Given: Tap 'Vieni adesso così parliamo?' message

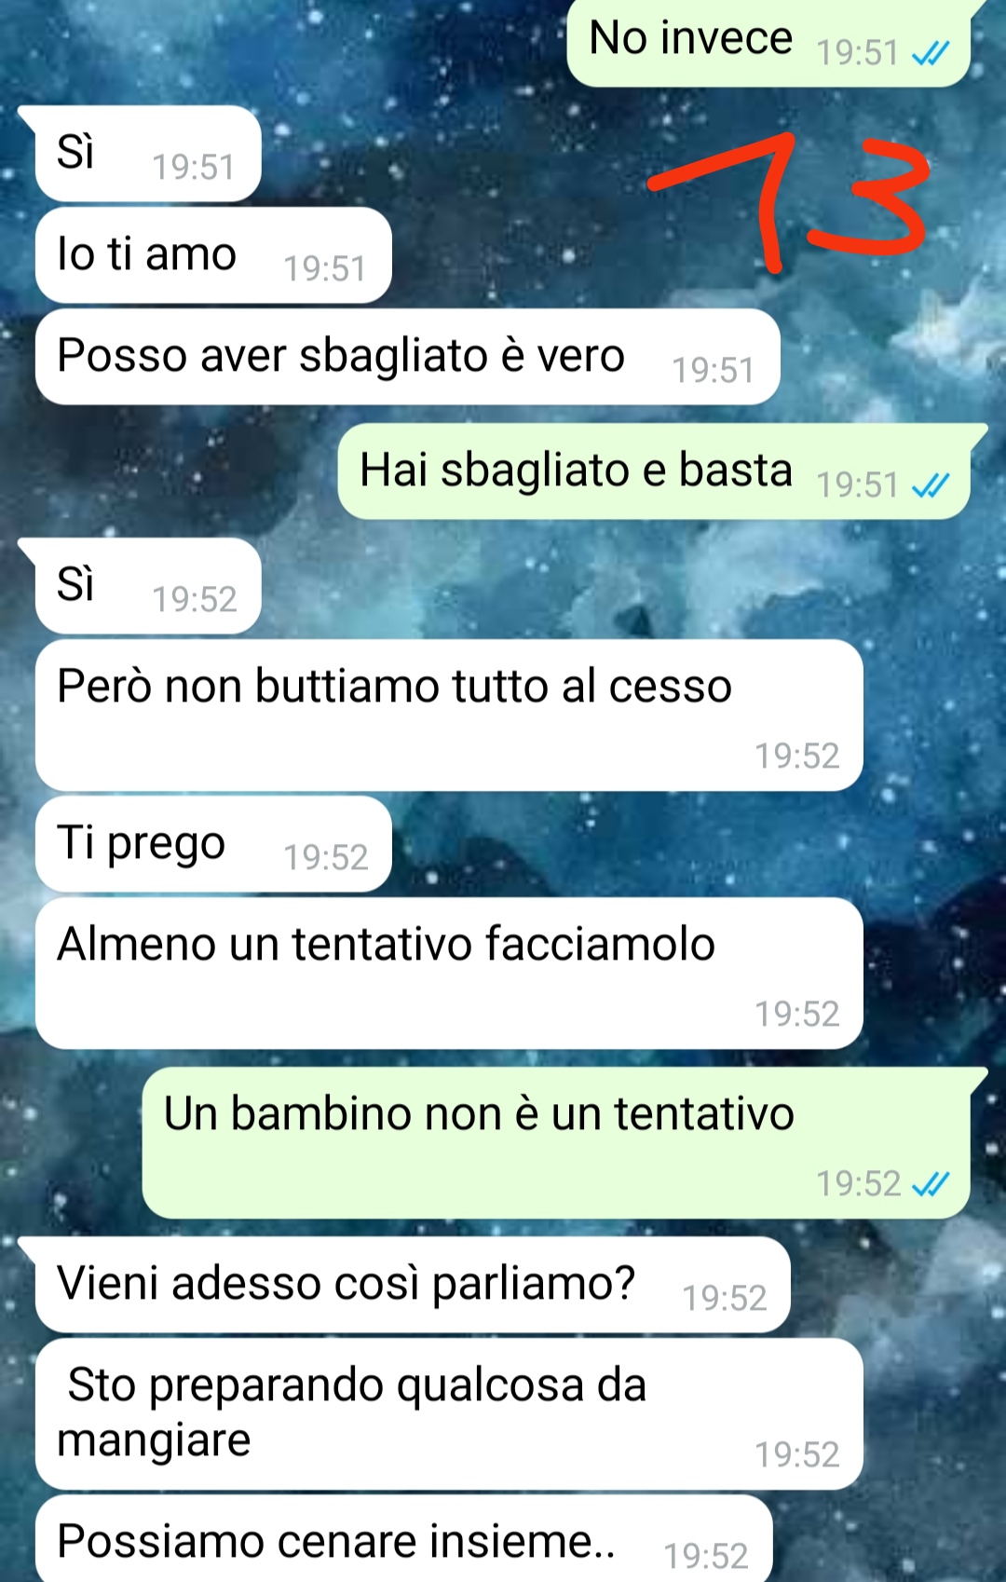Looking at the screenshot, I should click(x=413, y=1285).
